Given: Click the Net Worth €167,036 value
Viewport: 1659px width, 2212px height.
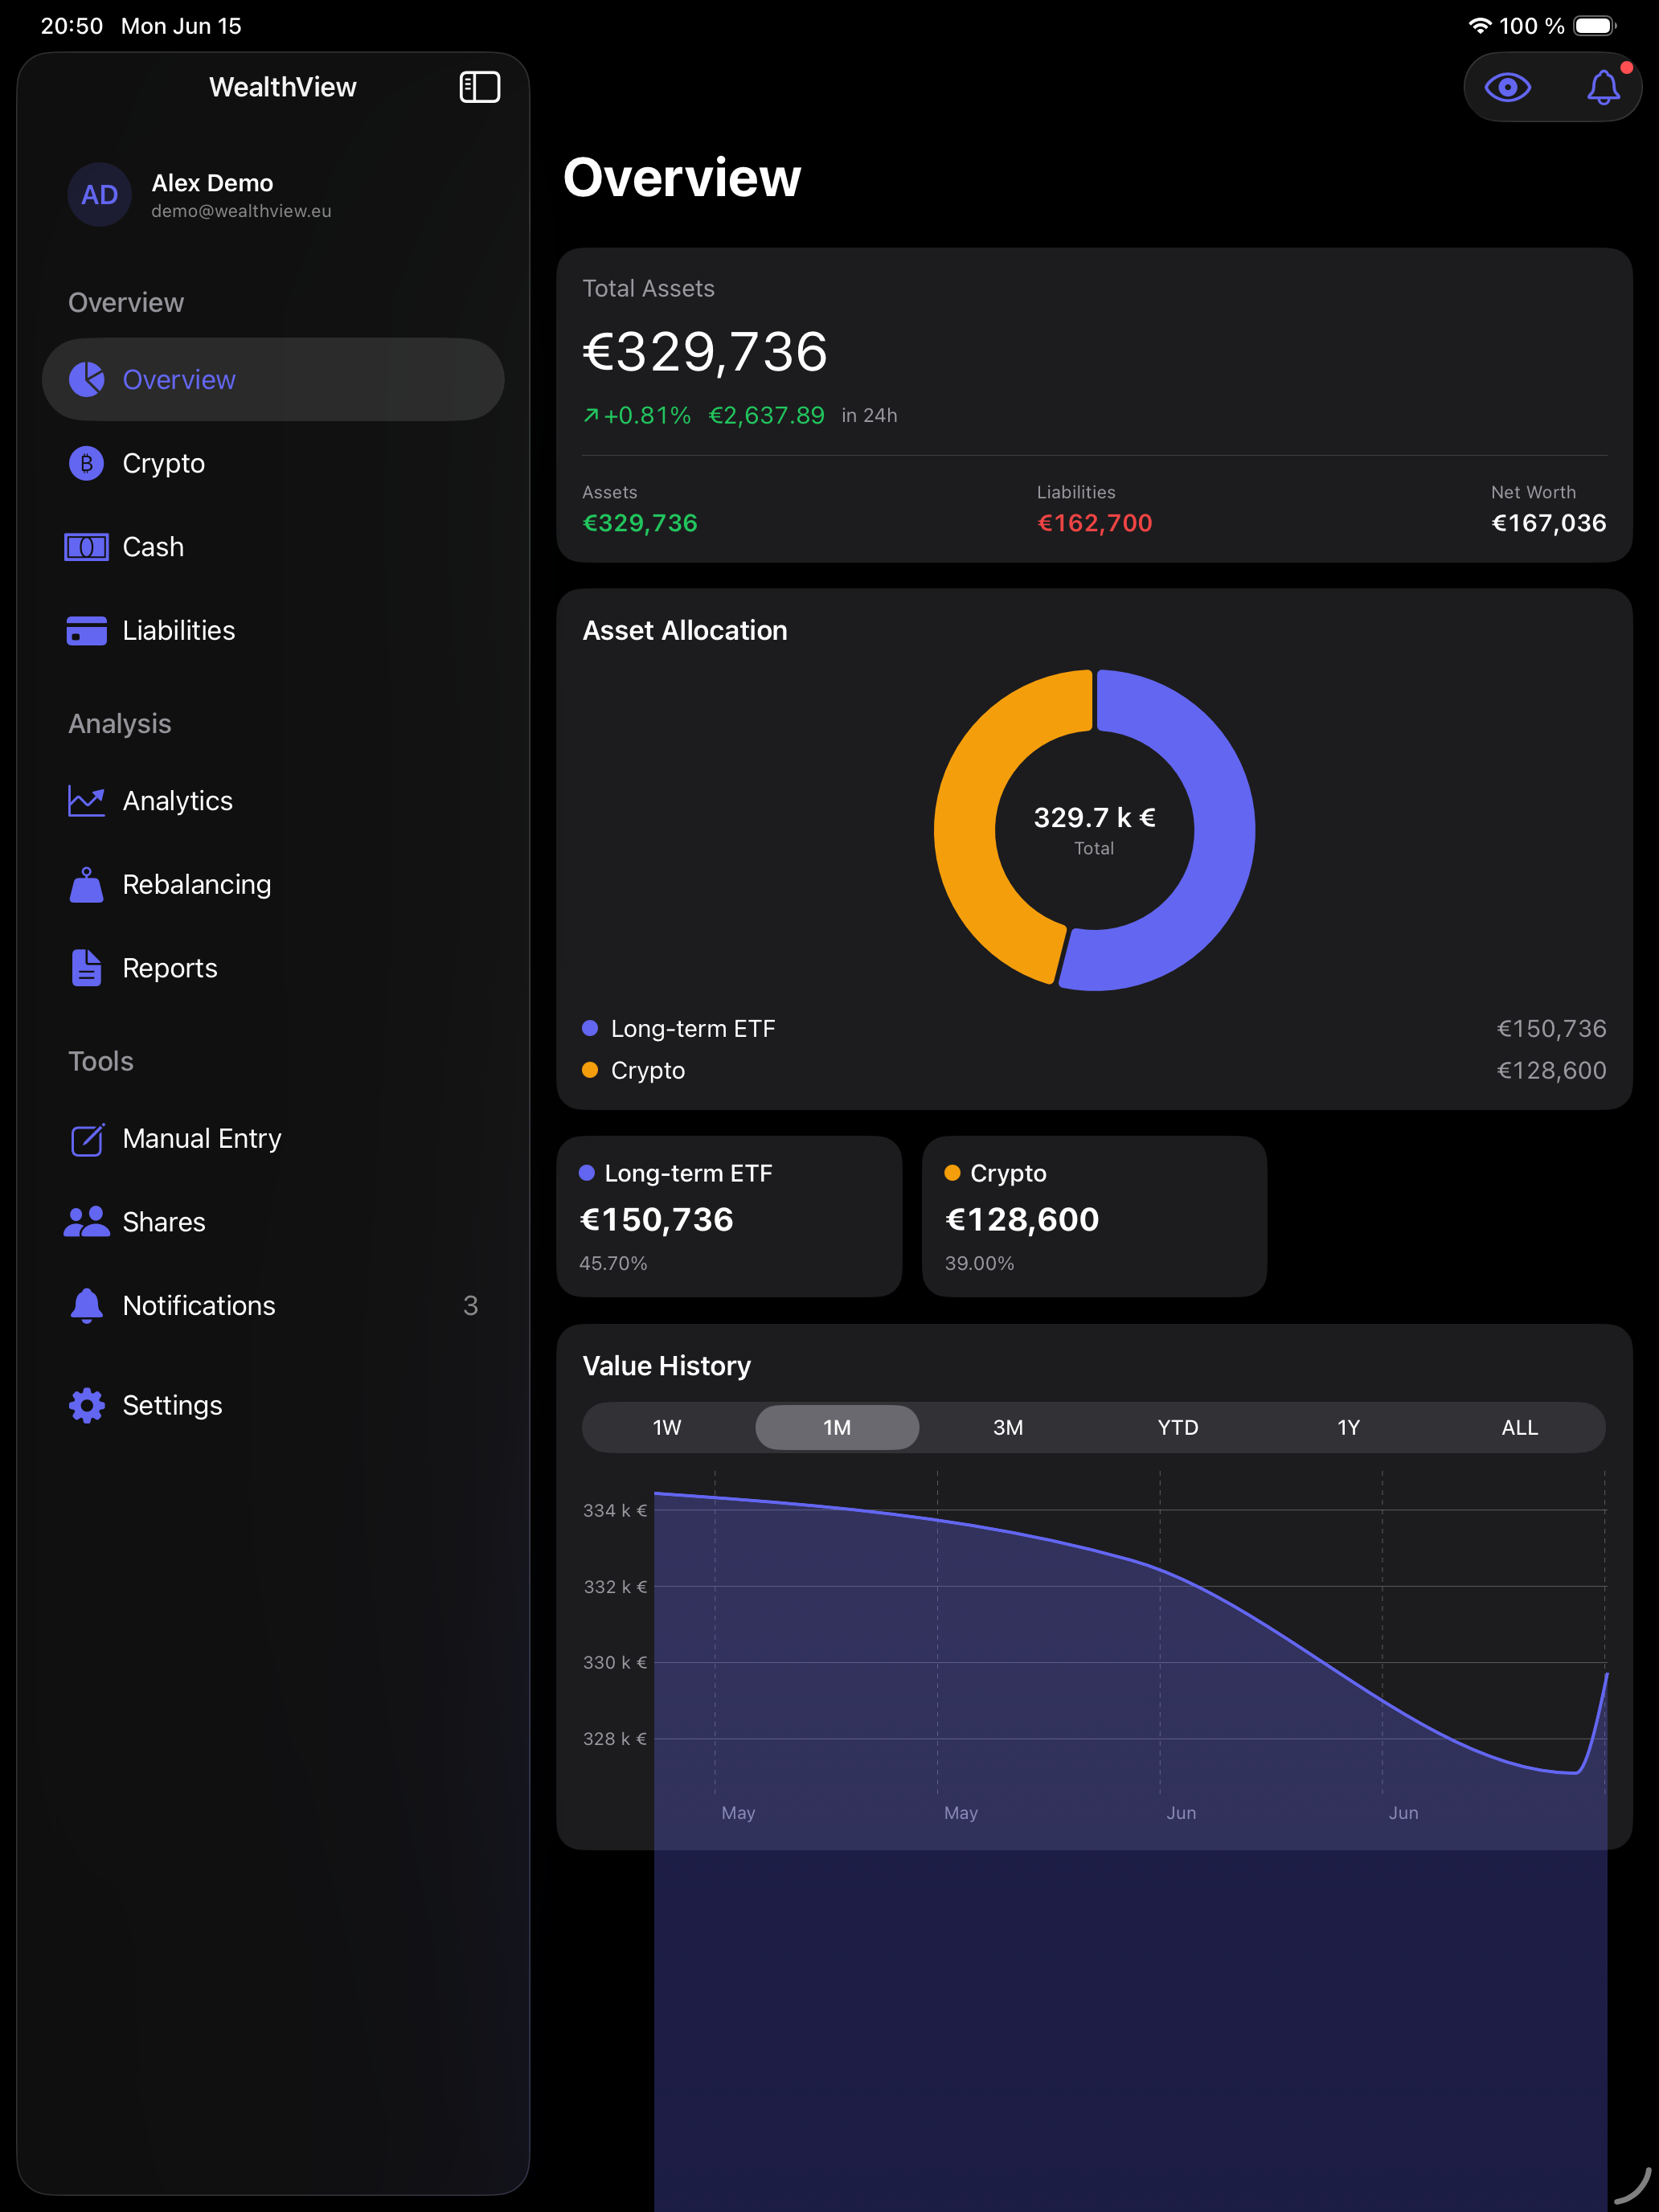Looking at the screenshot, I should coord(1548,523).
